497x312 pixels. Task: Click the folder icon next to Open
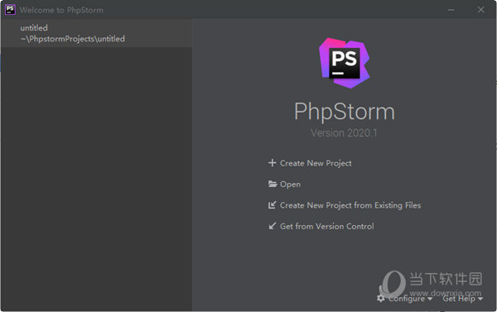pyautogui.click(x=273, y=184)
